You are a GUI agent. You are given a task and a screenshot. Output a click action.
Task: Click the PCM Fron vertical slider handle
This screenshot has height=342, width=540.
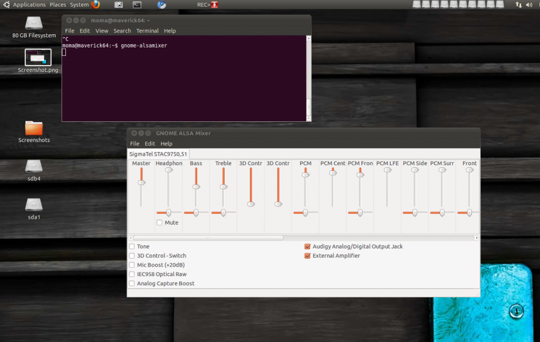(360, 175)
